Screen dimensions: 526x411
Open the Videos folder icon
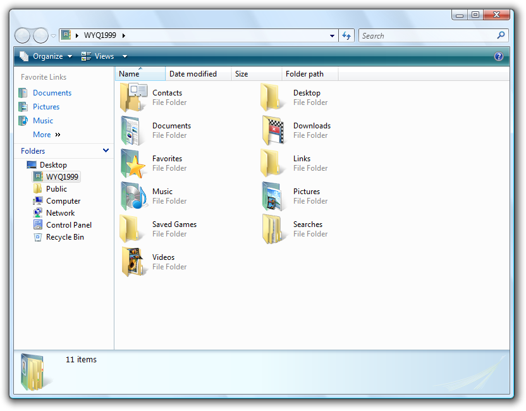[133, 262]
